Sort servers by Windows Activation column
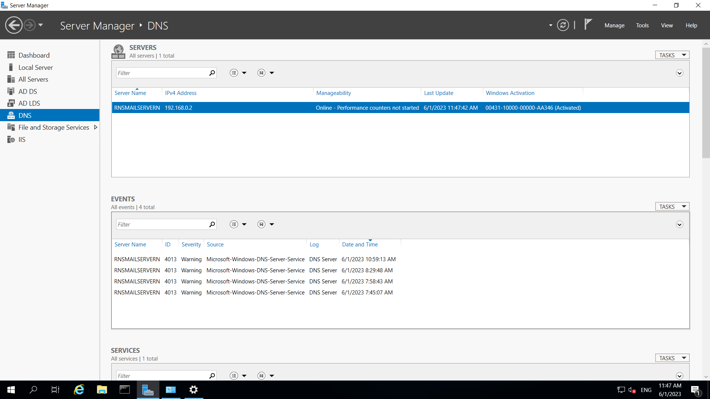This screenshot has height=399, width=710. click(x=510, y=93)
